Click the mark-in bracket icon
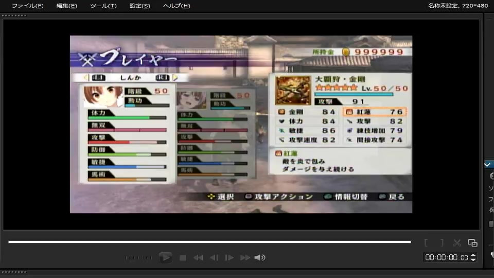Image resolution: width=494 pixels, height=278 pixels. pyautogui.click(x=426, y=242)
